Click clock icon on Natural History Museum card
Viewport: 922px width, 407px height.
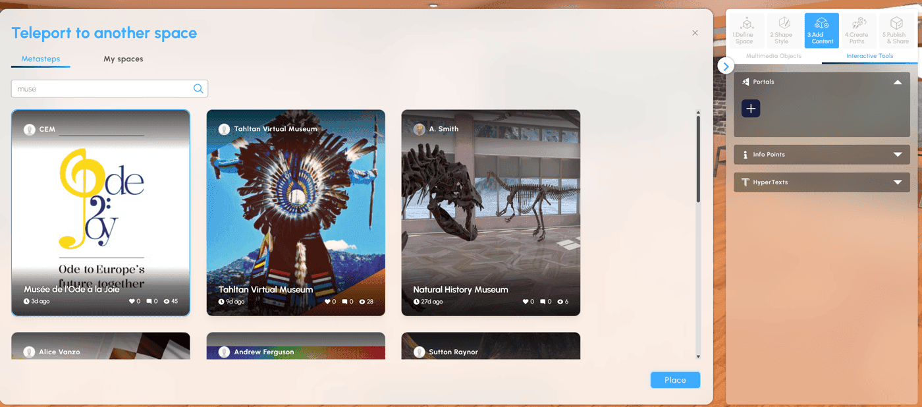coord(416,302)
